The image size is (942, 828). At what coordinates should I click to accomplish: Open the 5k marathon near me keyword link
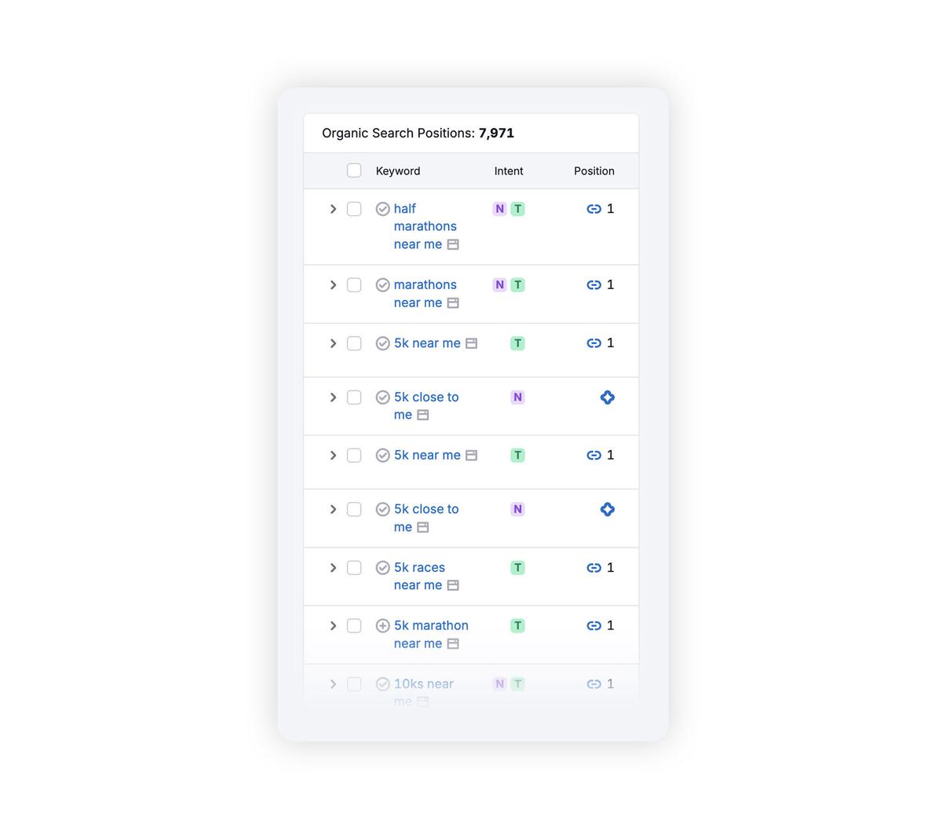[x=431, y=626]
